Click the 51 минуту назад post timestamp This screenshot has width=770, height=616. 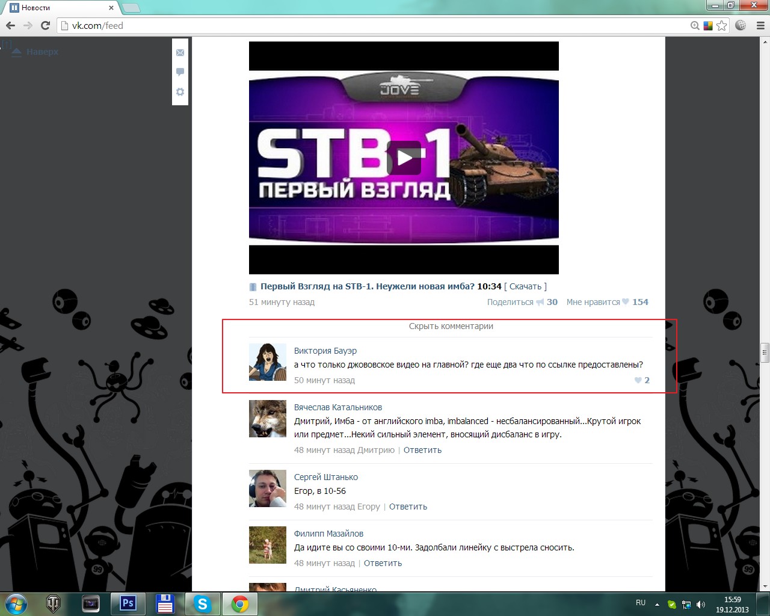[282, 302]
